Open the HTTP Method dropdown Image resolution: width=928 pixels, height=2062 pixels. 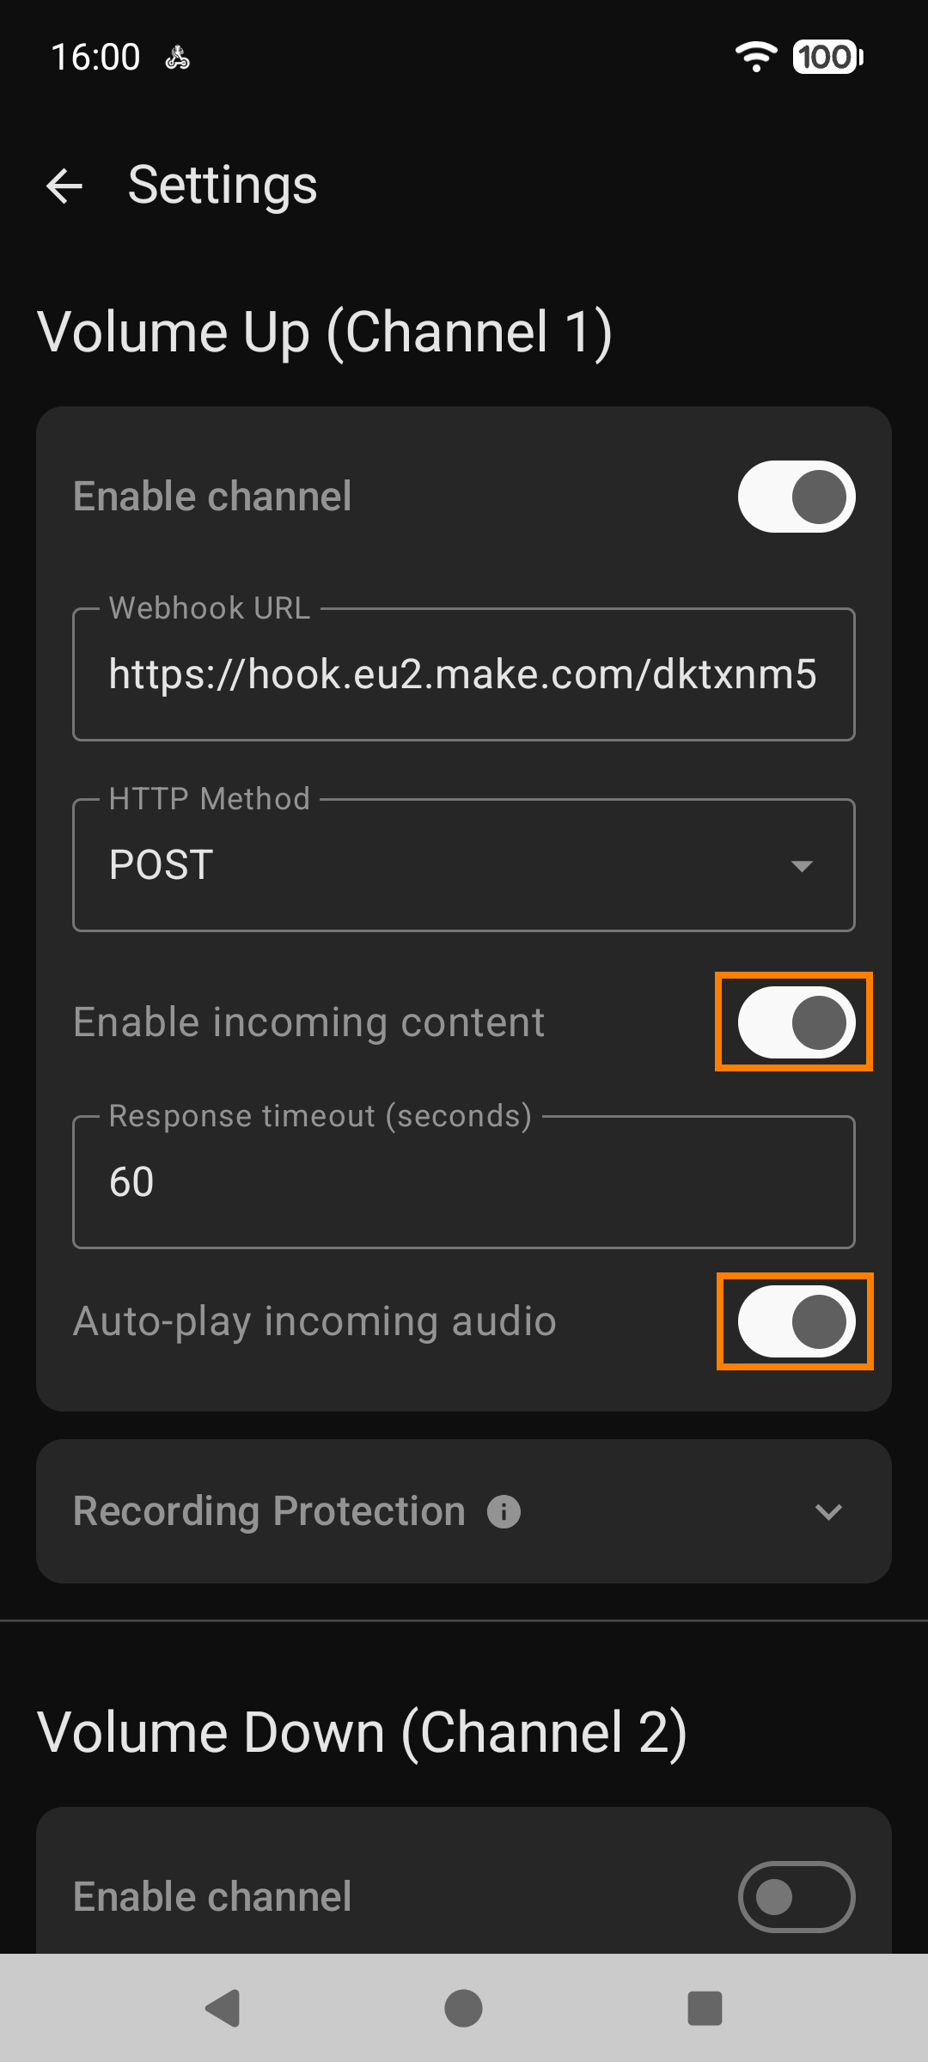click(464, 865)
